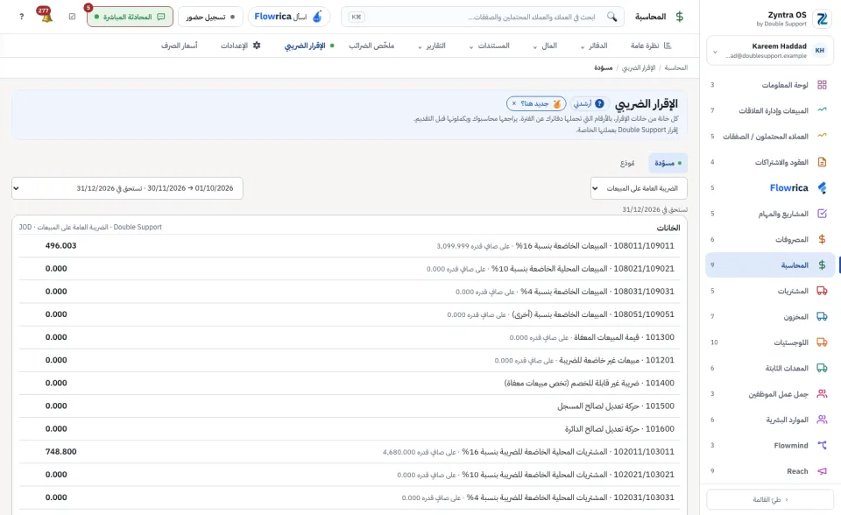Click the Flowmind nodes icon
Image resolution: width=841 pixels, height=515 pixels.
[x=822, y=445]
